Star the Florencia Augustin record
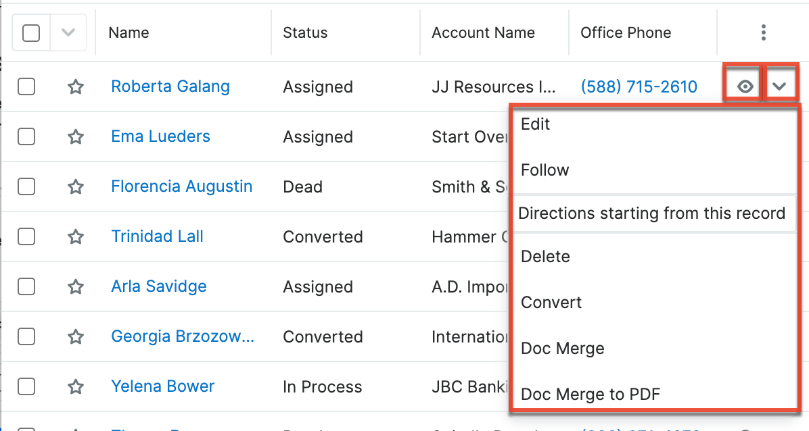Image resolution: width=809 pixels, height=431 pixels. [76, 186]
